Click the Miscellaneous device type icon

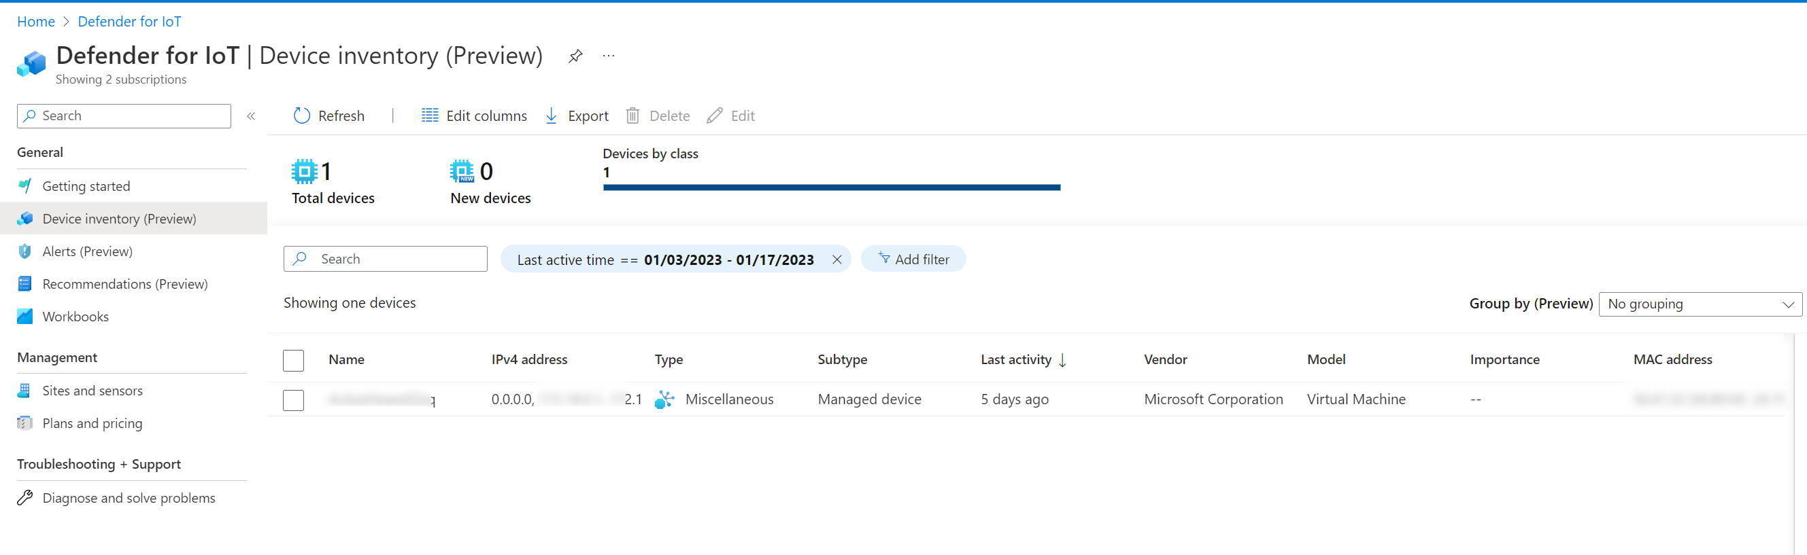(x=664, y=399)
